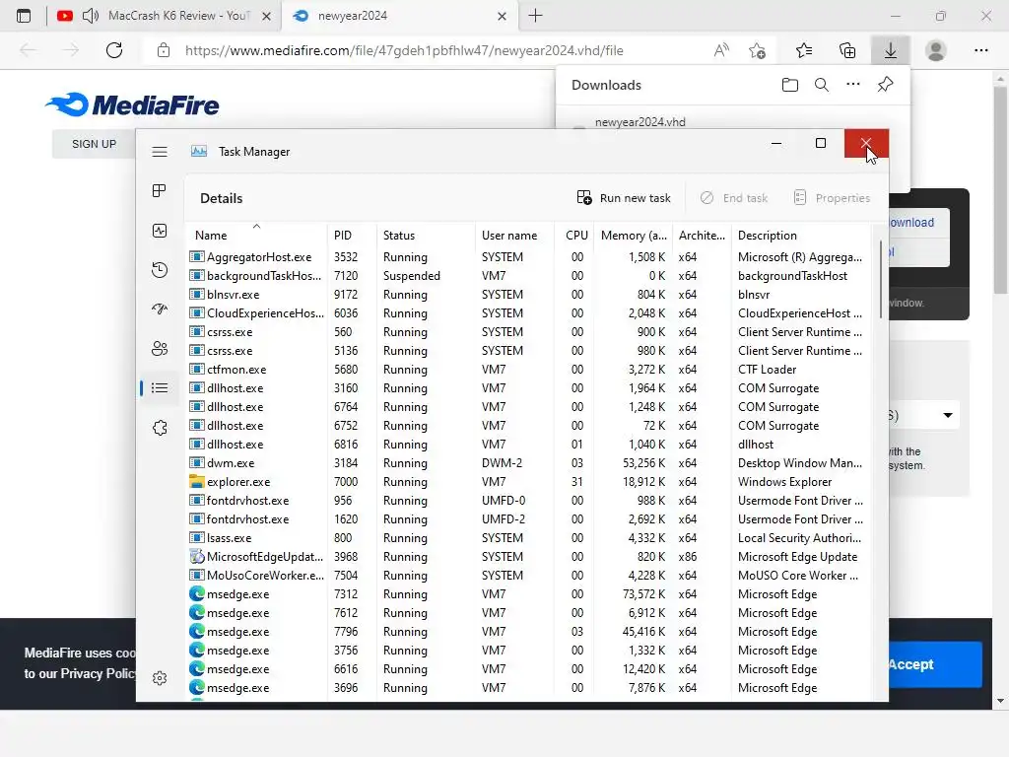
Task: Sort processes by the Name column header
Action: click(257, 236)
